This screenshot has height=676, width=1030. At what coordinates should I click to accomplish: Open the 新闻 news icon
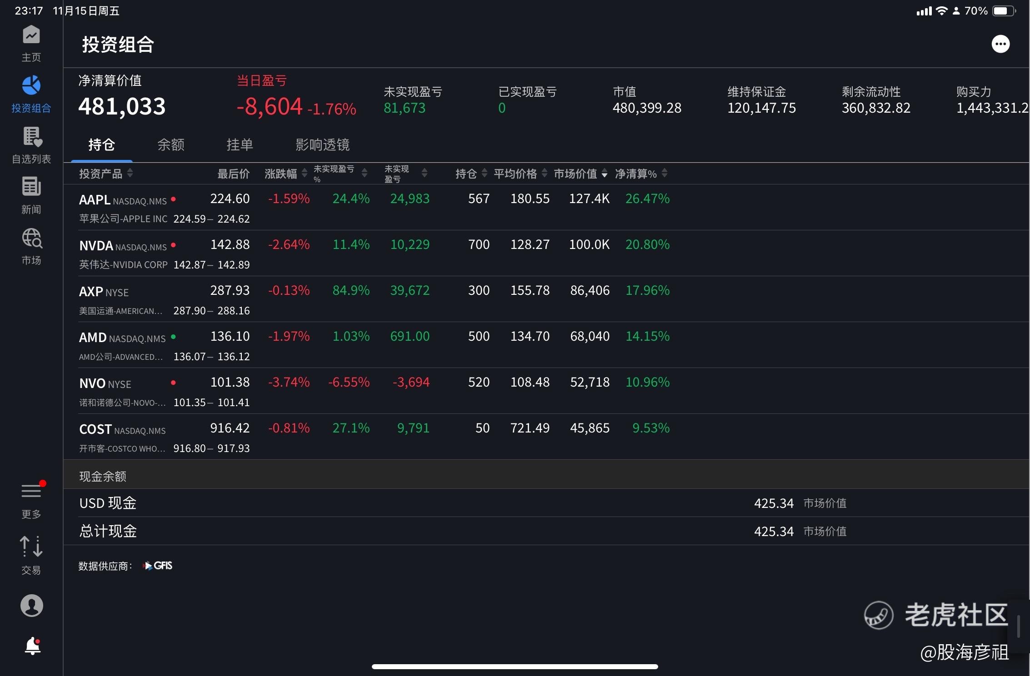(x=31, y=187)
